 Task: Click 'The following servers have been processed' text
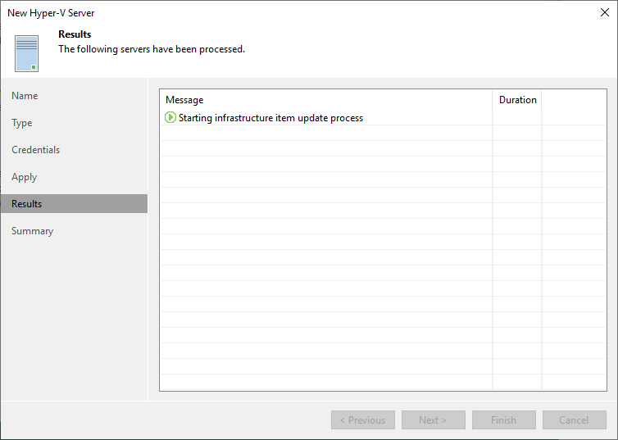point(152,49)
